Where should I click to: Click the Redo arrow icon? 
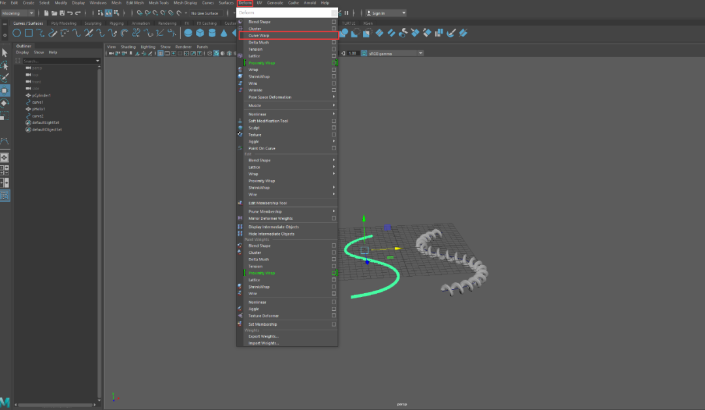pyautogui.click(x=78, y=13)
